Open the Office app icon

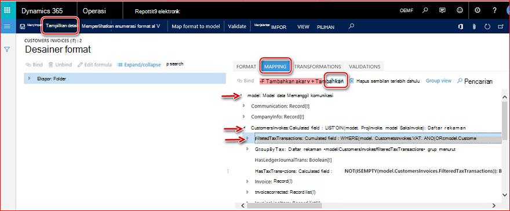click(461, 27)
